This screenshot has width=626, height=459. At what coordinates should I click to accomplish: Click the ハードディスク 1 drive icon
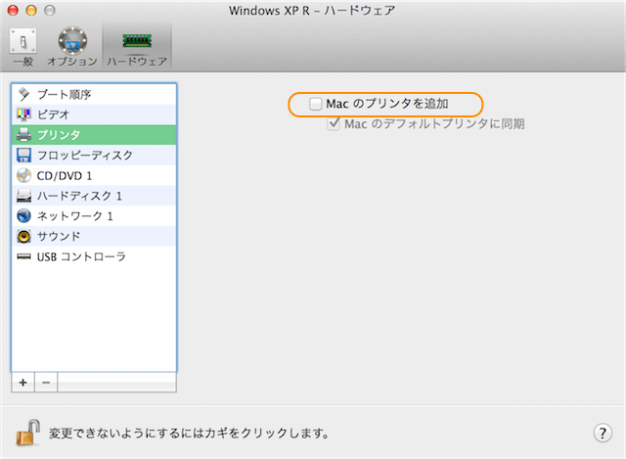tap(23, 196)
